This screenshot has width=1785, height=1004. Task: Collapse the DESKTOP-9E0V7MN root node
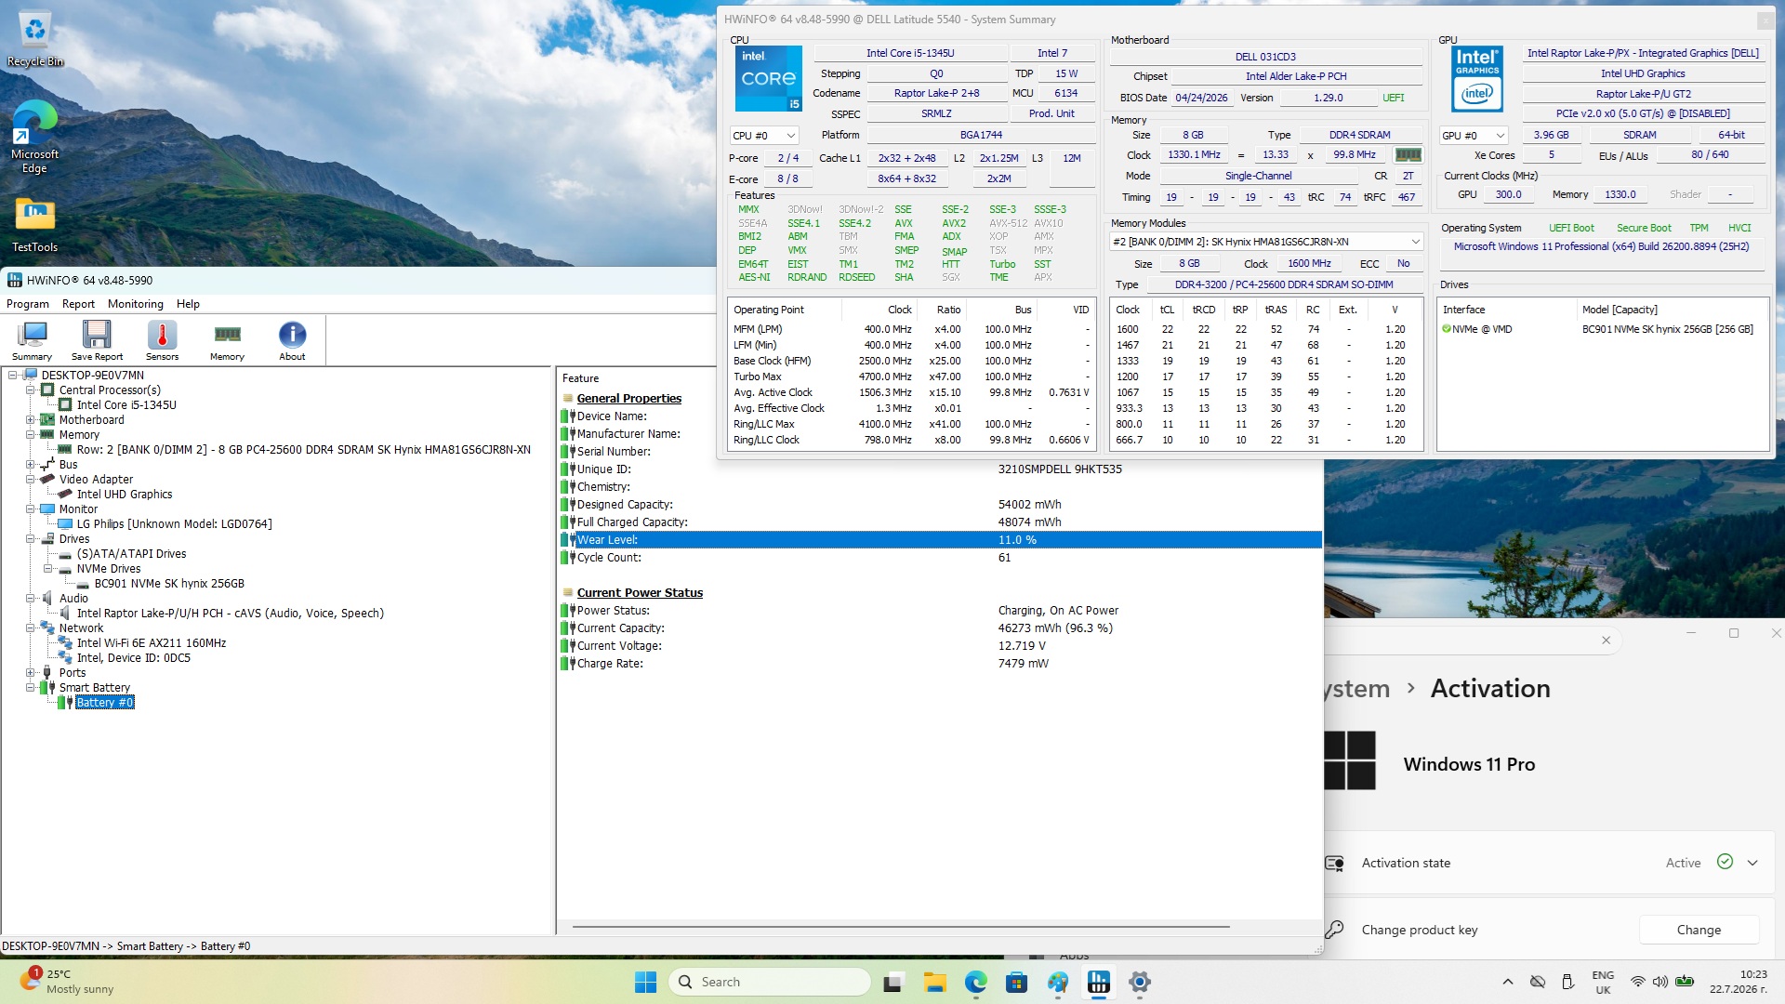[x=13, y=376]
